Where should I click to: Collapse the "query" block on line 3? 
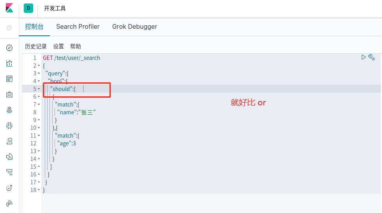[x=39, y=73]
